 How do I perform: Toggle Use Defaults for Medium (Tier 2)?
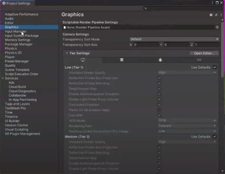click(x=215, y=136)
